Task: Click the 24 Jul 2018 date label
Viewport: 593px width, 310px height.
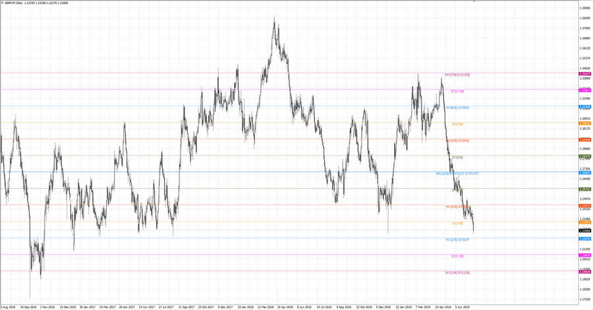Action: click(324, 307)
